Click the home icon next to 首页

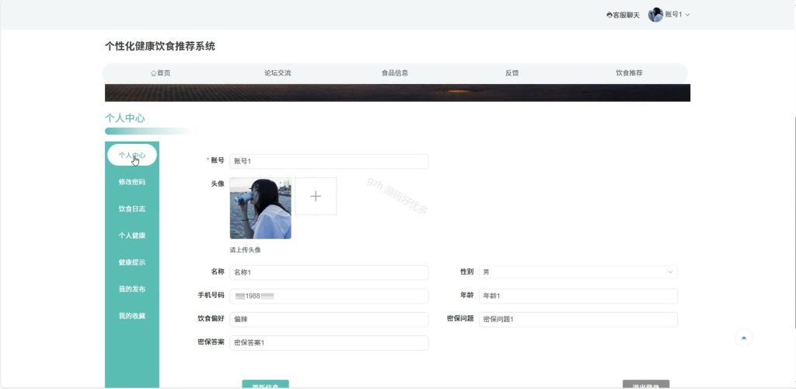coord(153,73)
